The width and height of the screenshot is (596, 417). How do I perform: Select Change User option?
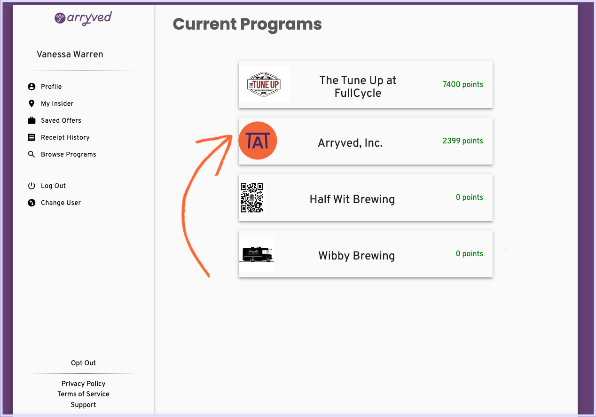[x=61, y=203]
